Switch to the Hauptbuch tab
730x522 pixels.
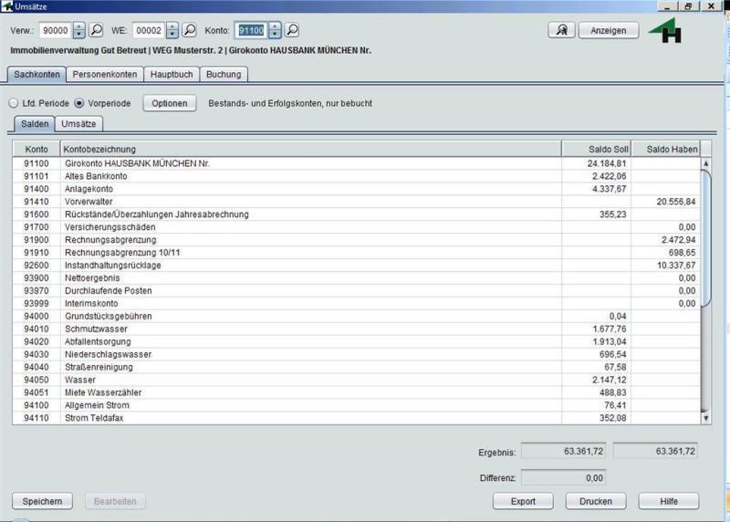[172, 75]
